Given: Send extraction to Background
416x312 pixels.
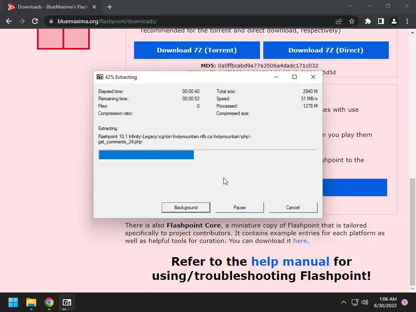Looking at the screenshot, I should tap(186, 208).
